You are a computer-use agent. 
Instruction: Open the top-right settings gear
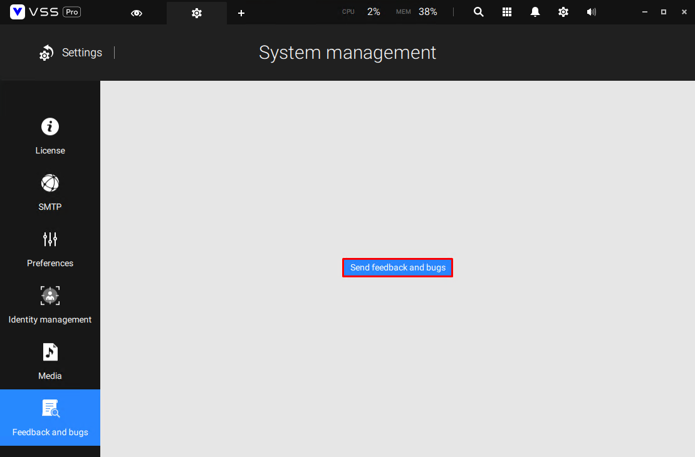563,12
